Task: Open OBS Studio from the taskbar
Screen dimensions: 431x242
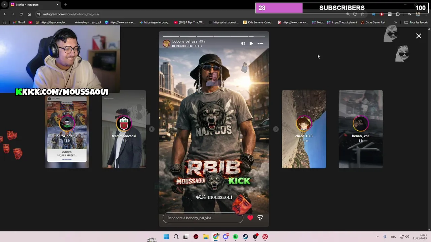Action: tap(255, 237)
